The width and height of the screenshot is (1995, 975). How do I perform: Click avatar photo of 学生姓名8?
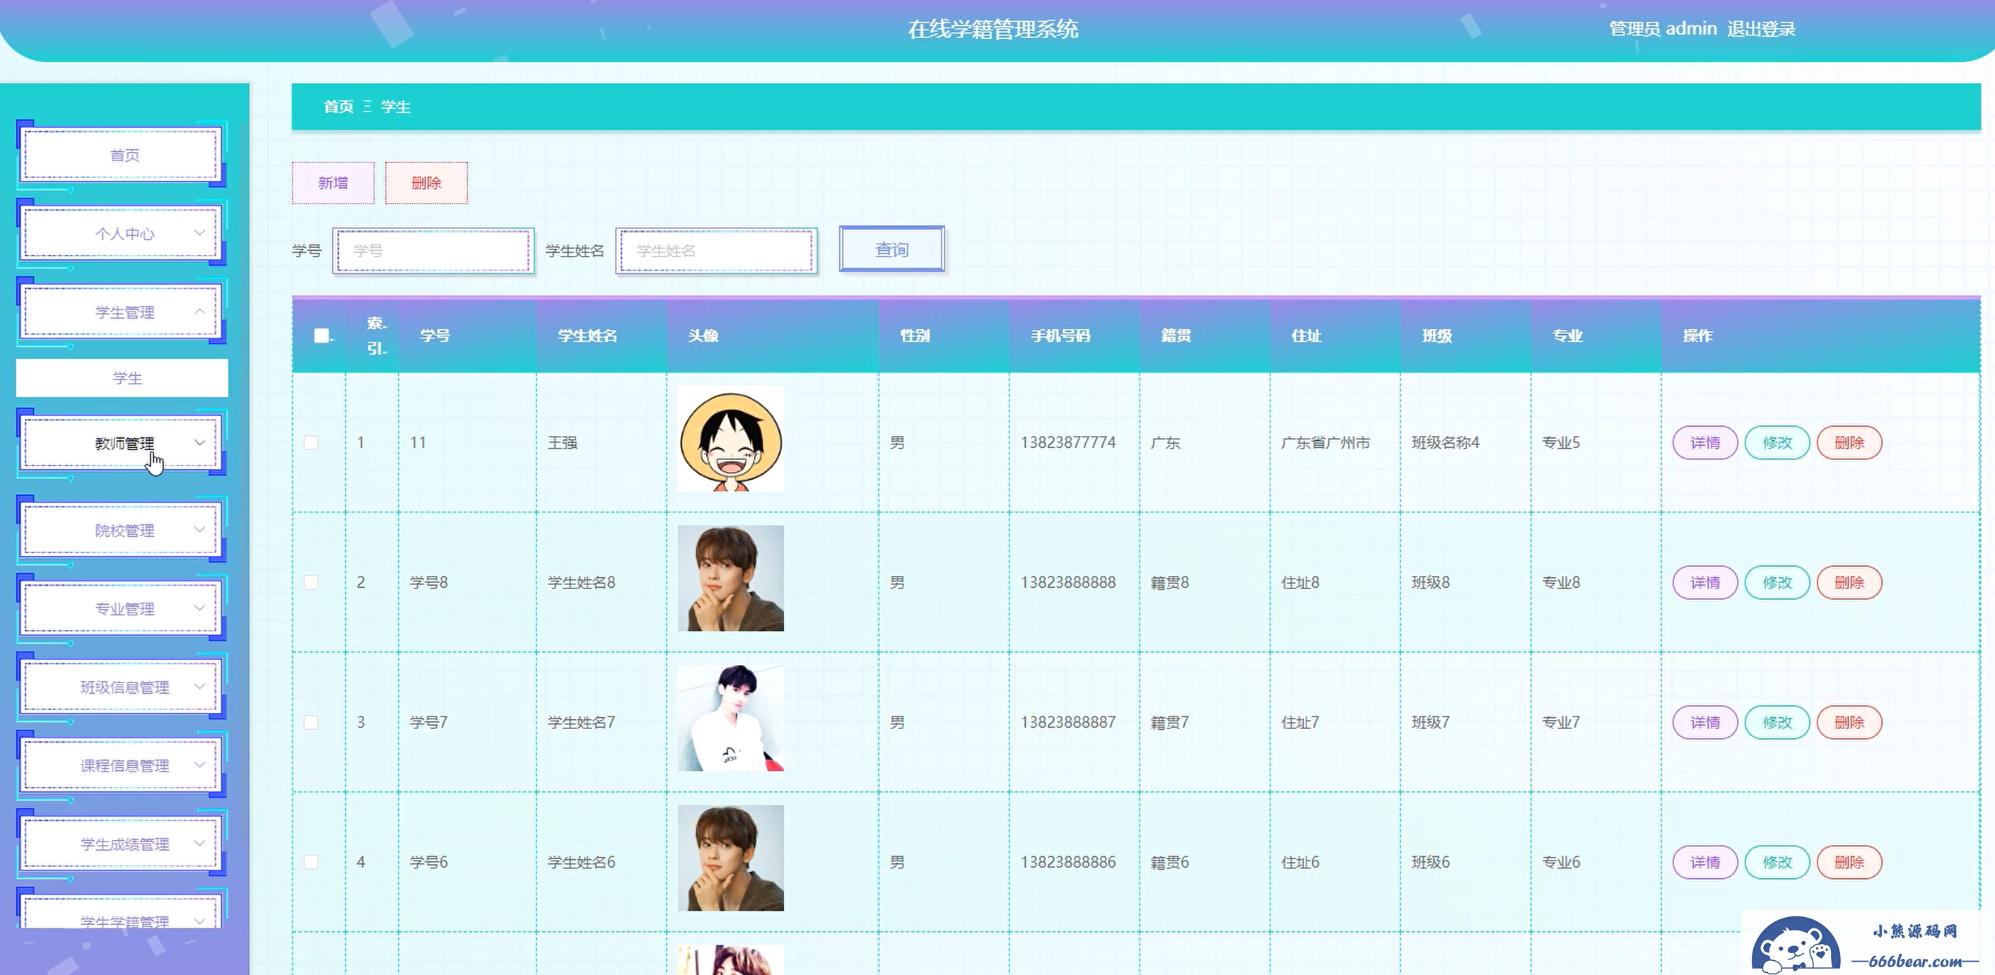point(730,578)
